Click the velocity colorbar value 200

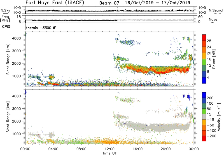tap(210, 98)
